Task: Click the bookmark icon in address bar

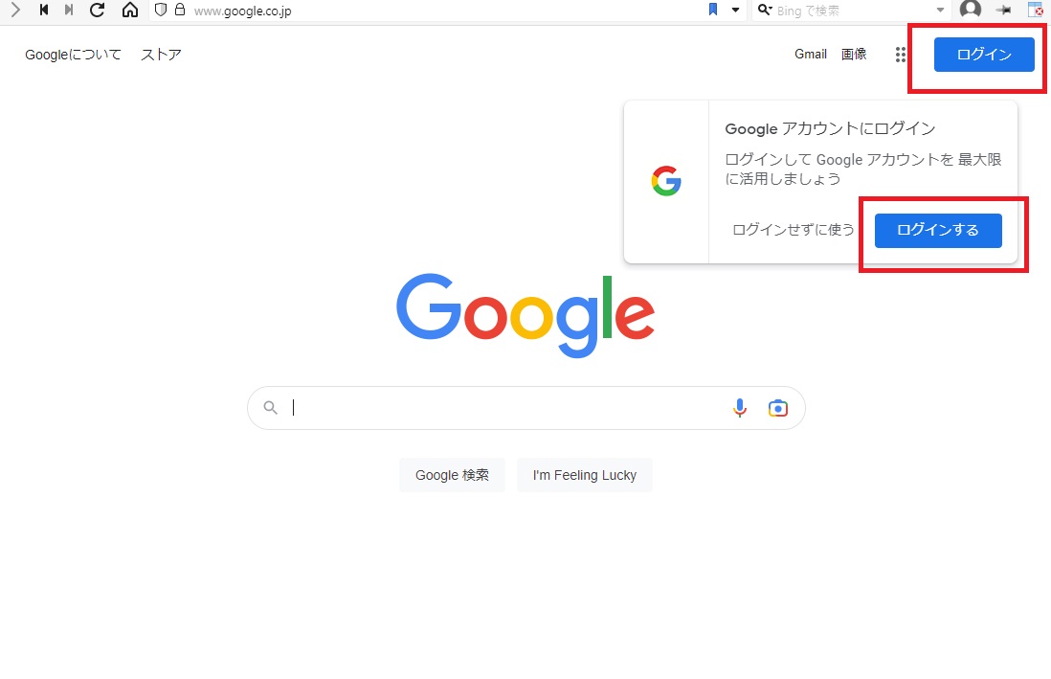Action: (712, 10)
